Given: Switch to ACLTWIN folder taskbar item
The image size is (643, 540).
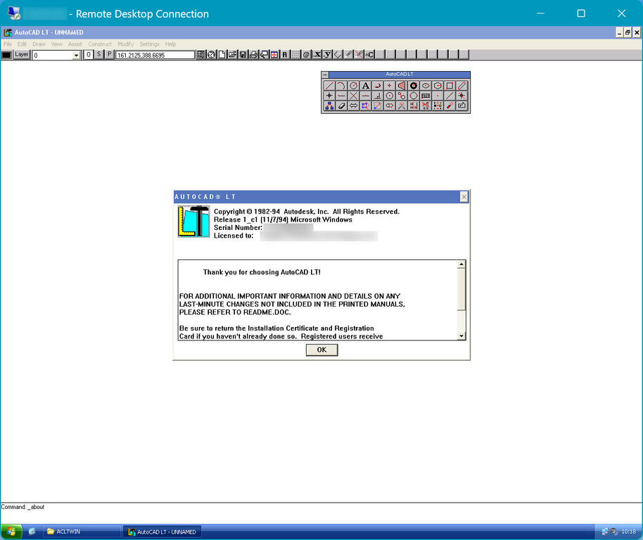Looking at the screenshot, I should coord(82,532).
